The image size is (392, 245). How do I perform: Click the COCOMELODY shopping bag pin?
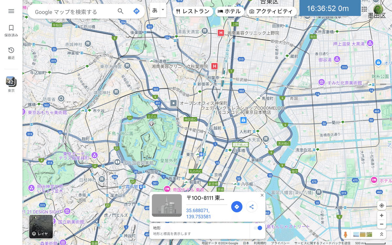click(x=243, y=120)
